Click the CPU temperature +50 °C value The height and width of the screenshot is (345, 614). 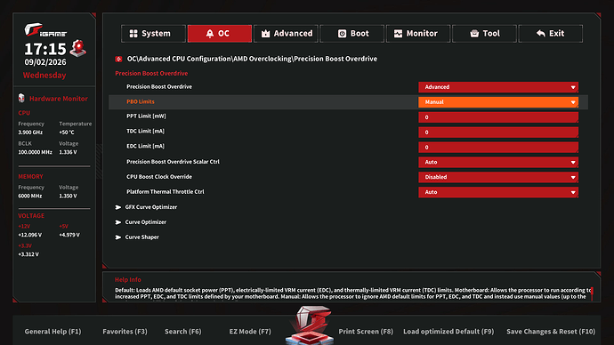click(67, 132)
